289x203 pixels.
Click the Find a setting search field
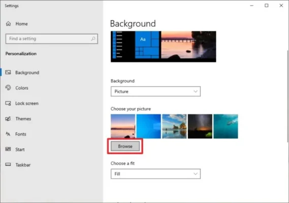pyautogui.click(x=52, y=39)
